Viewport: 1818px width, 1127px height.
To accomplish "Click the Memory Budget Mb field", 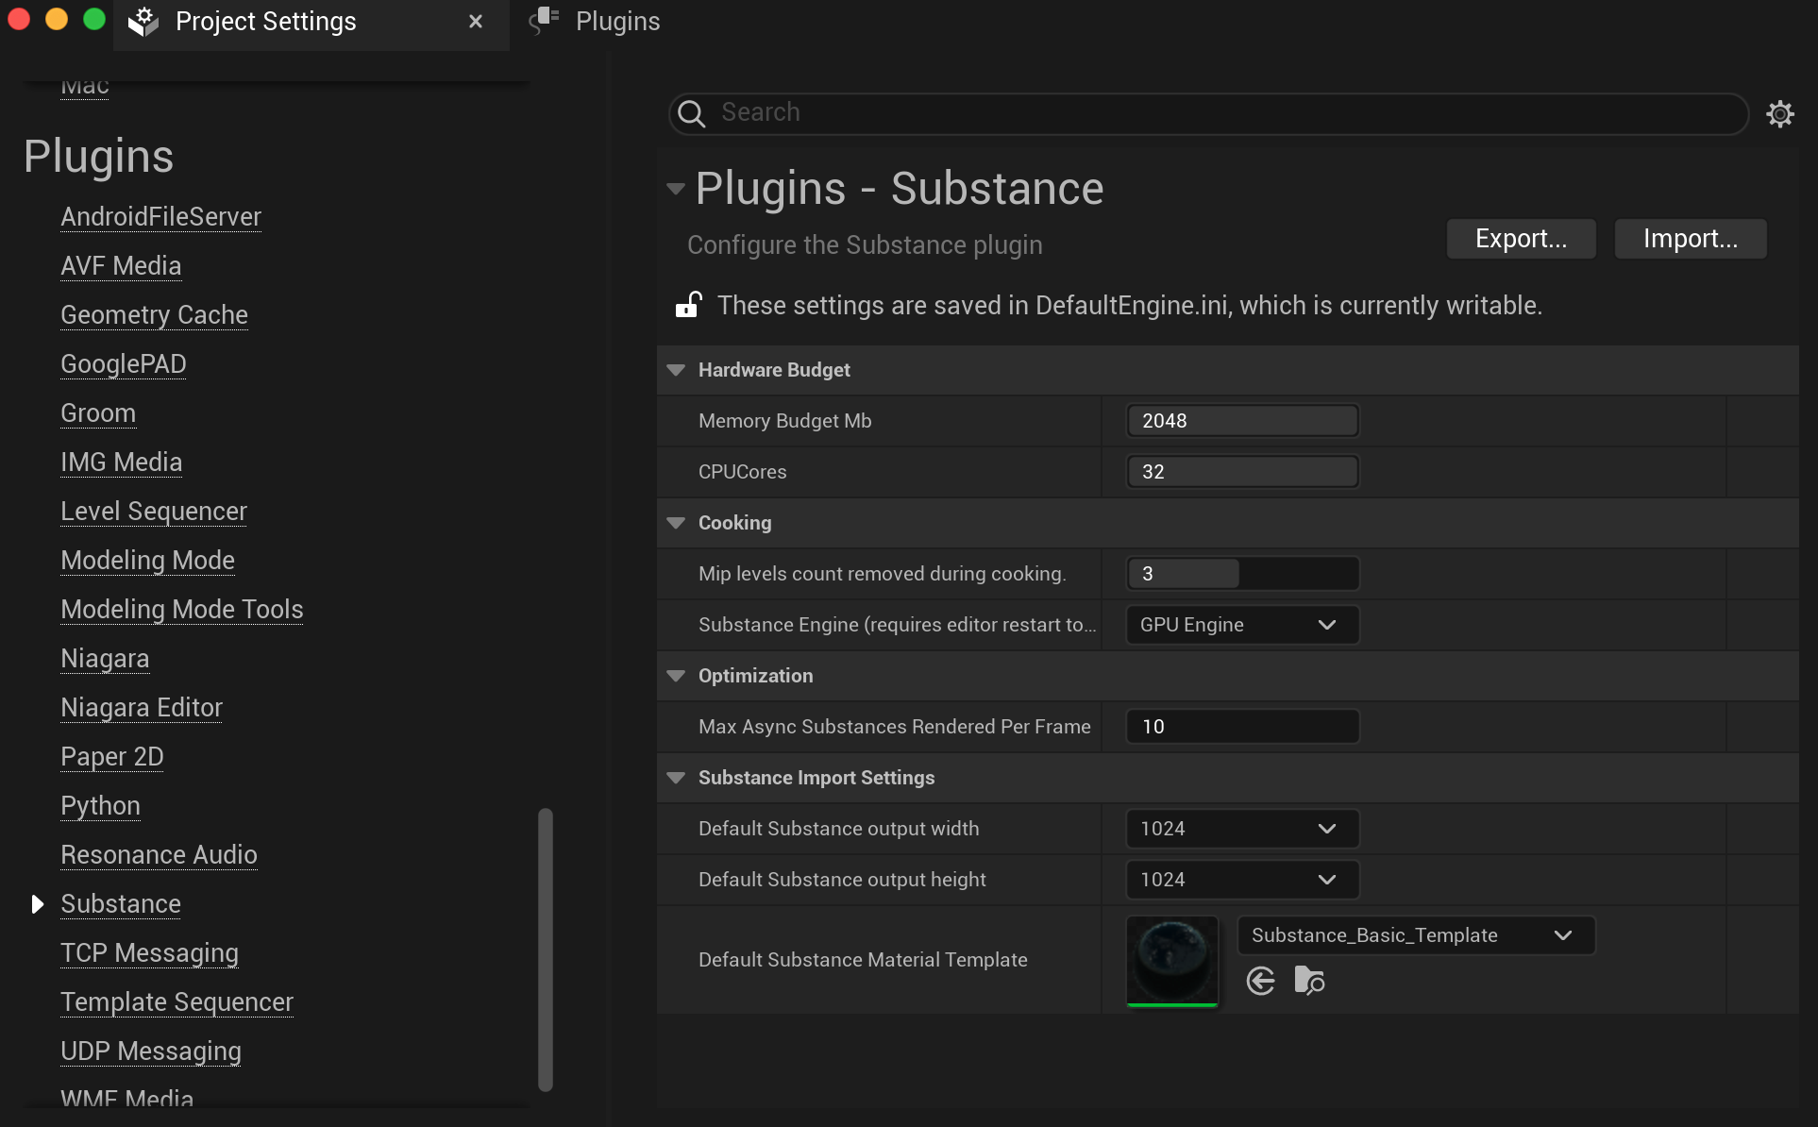I will 1242,421.
